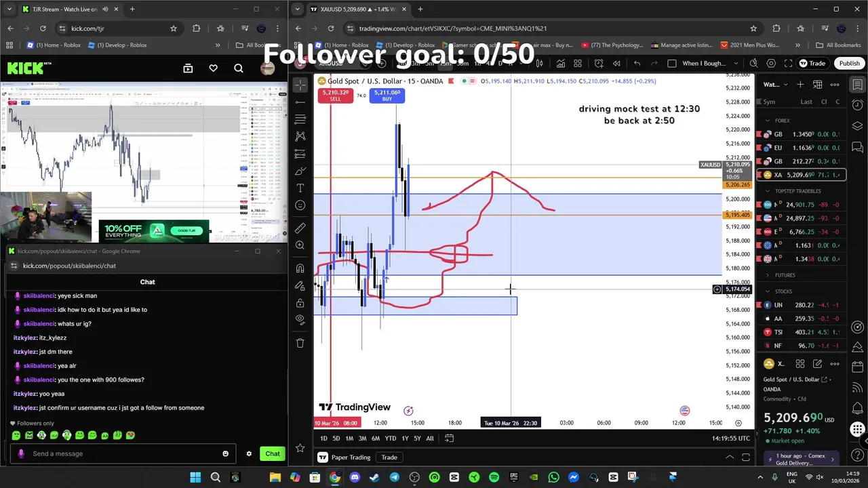The width and height of the screenshot is (868, 488).
Task: Activate the zoom in magnifier tool
Action: pos(300,245)
